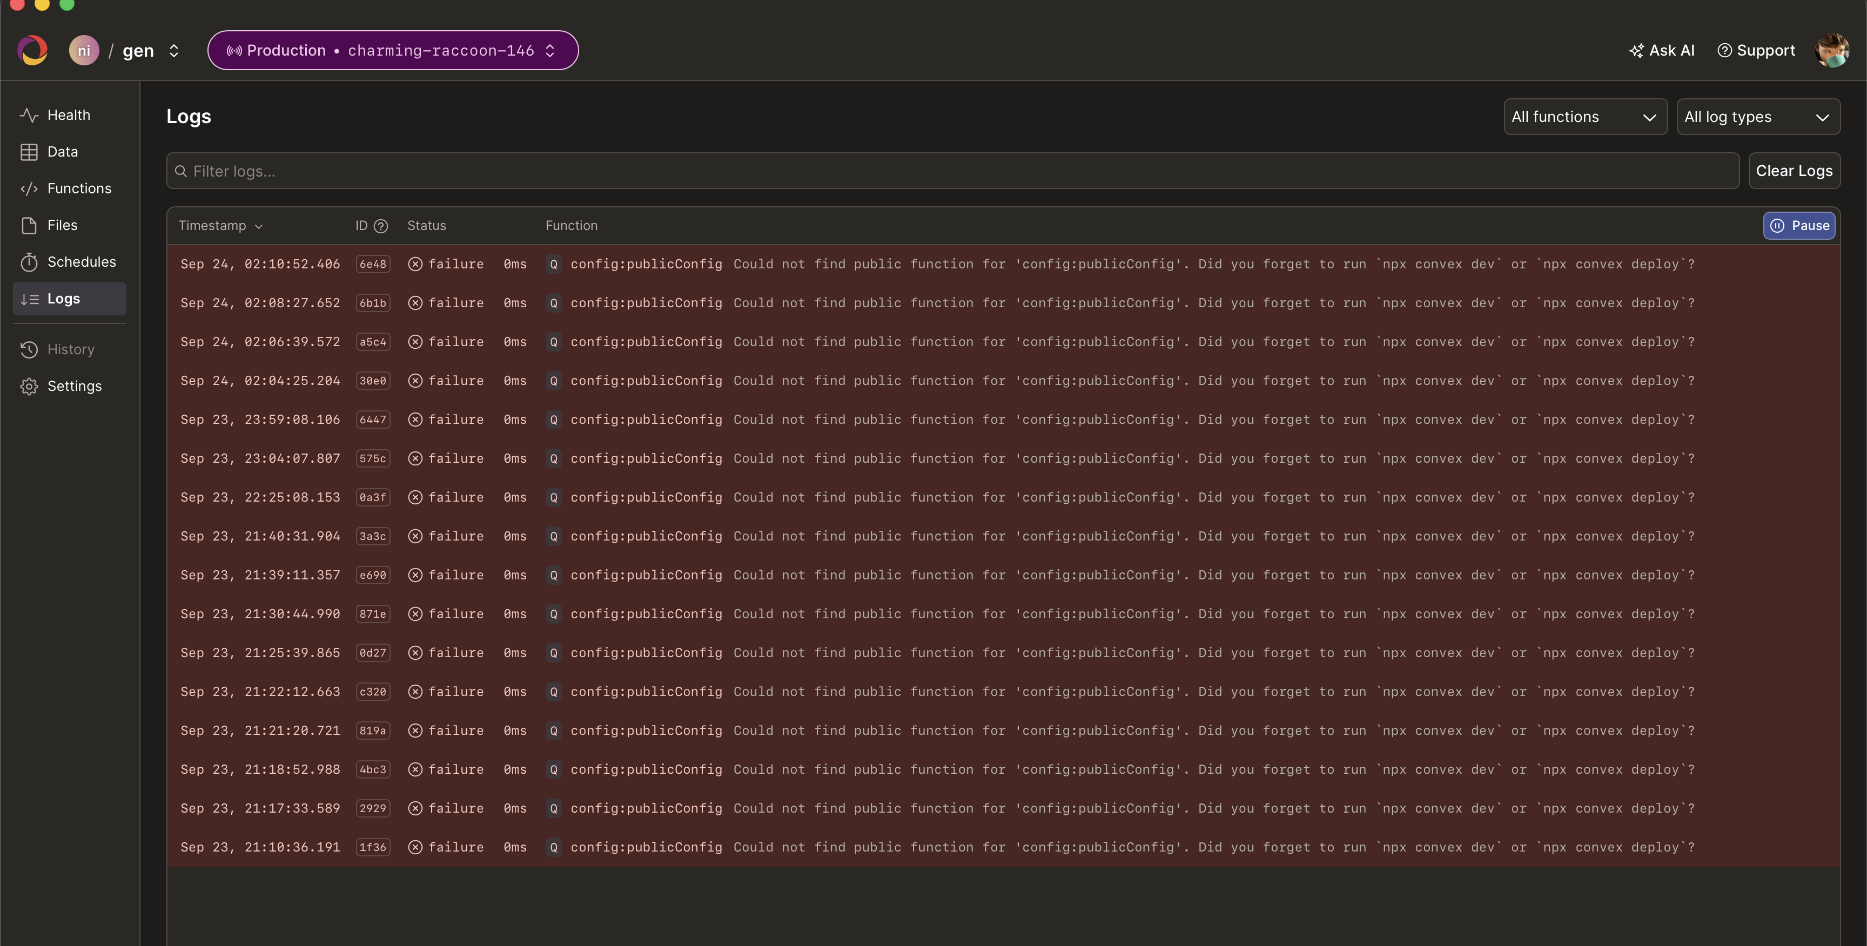This screenshot has height=946, width=1867.
Task: Click the request ID badge 30e0
Action: coord(373,380)
